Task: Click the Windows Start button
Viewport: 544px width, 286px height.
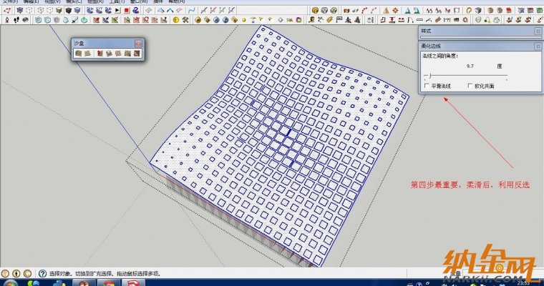Action: [9, 282]
